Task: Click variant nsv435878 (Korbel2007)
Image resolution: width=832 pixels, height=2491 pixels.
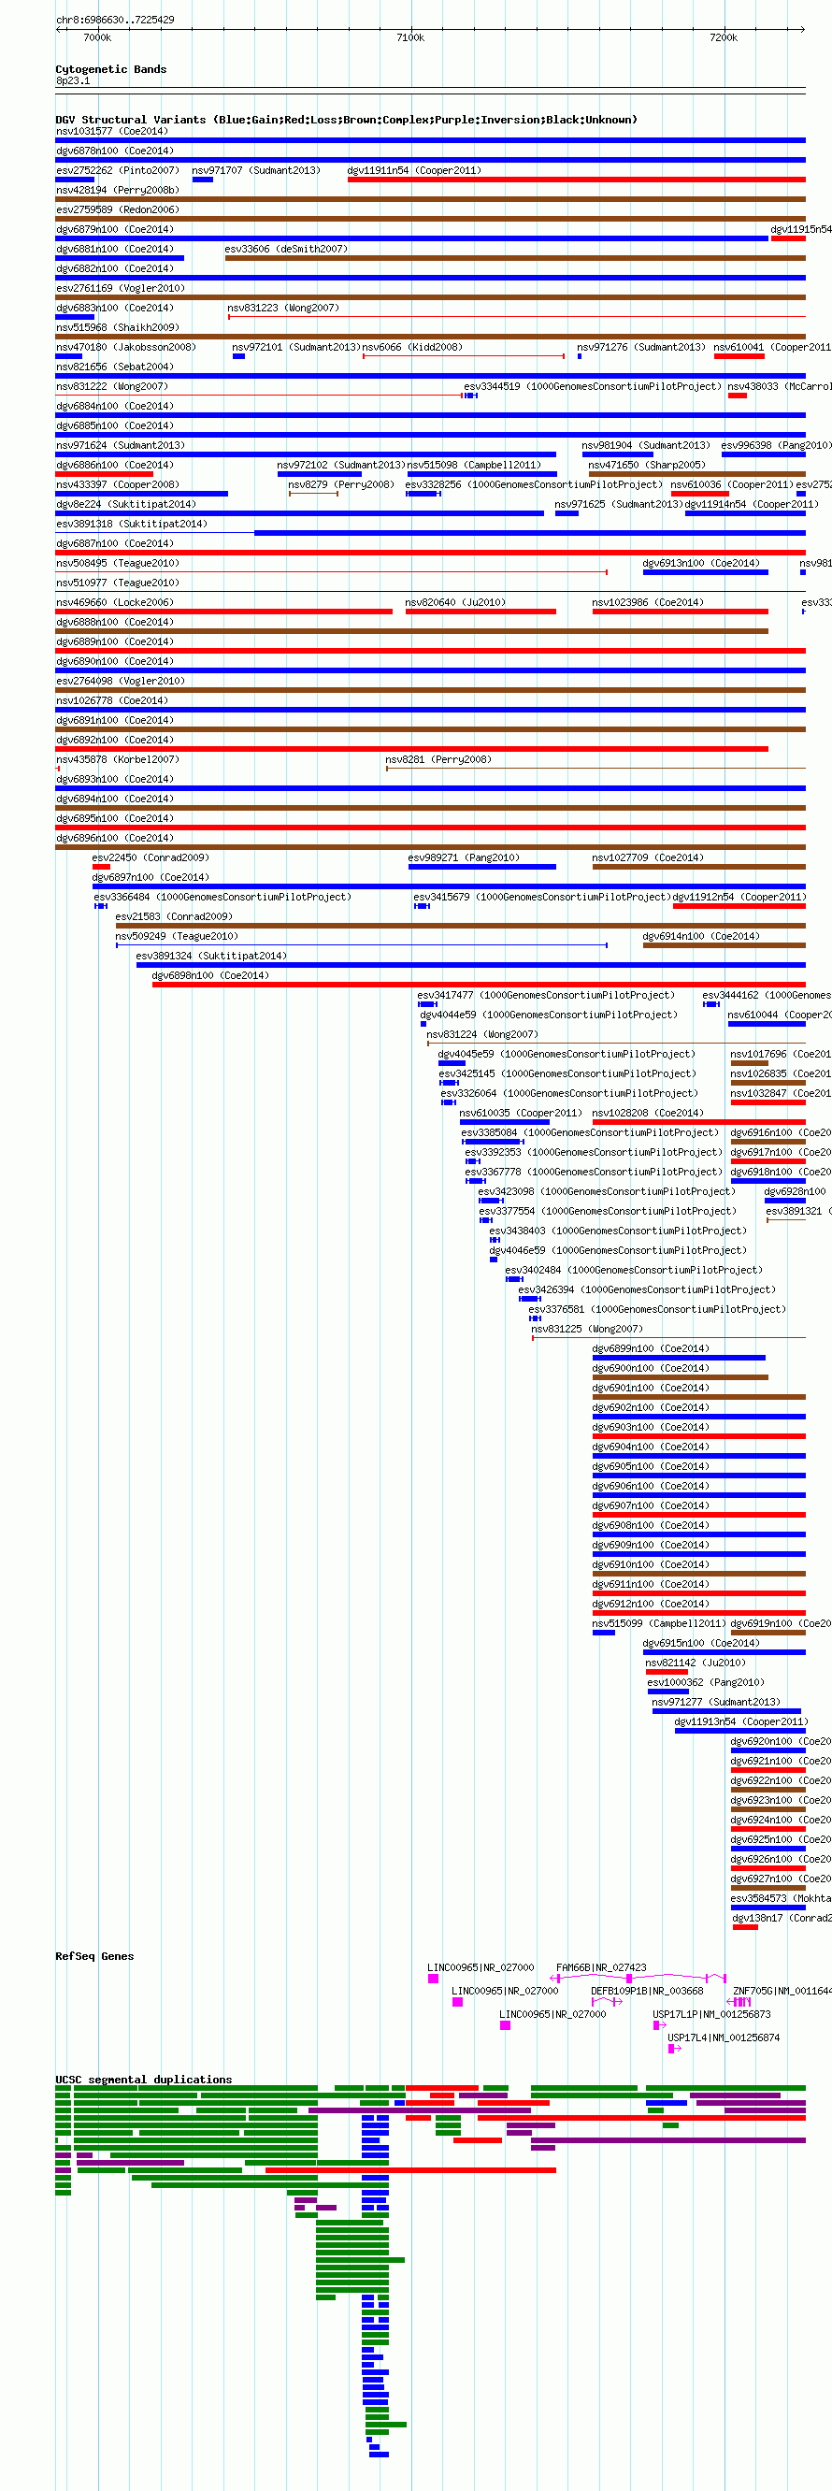Action: [x=118, y=759]
